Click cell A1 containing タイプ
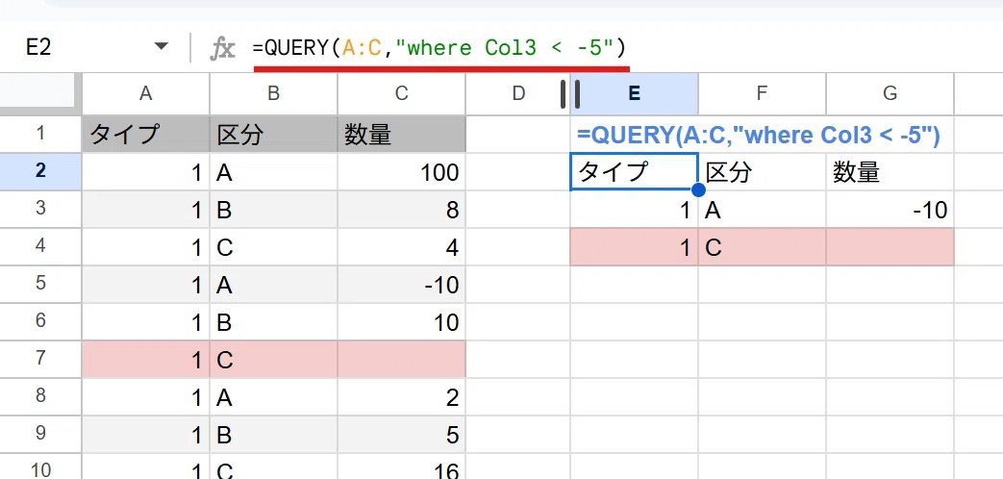1003x479 pixels. pyautogui.click(x=146, y=135)
